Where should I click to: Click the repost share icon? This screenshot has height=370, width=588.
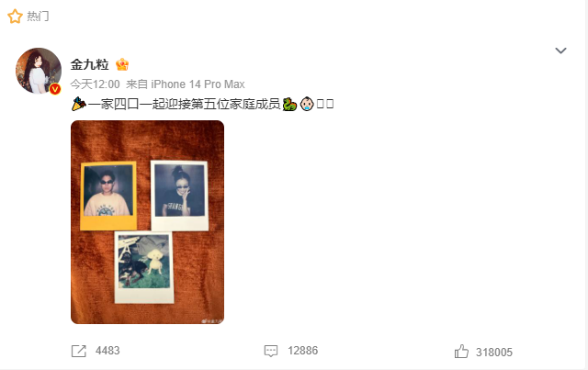click(79, 351)
